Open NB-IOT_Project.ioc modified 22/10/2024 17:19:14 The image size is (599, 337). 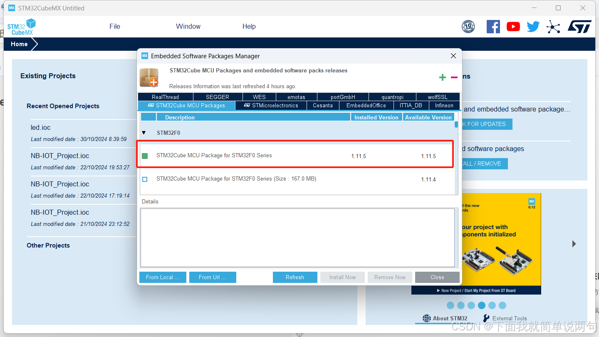60,184
